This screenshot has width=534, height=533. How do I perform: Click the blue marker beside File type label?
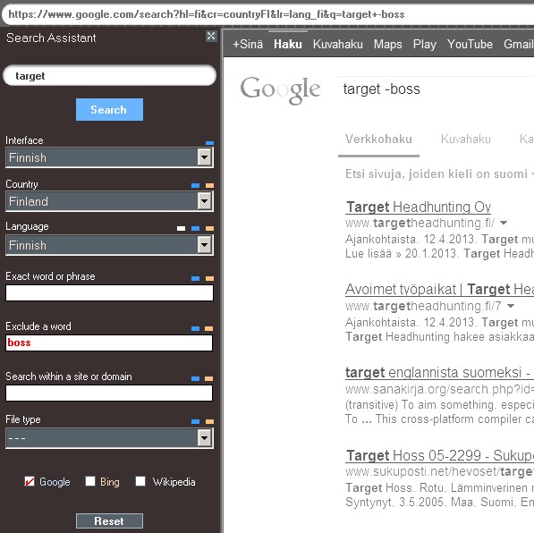coord(196,421)
